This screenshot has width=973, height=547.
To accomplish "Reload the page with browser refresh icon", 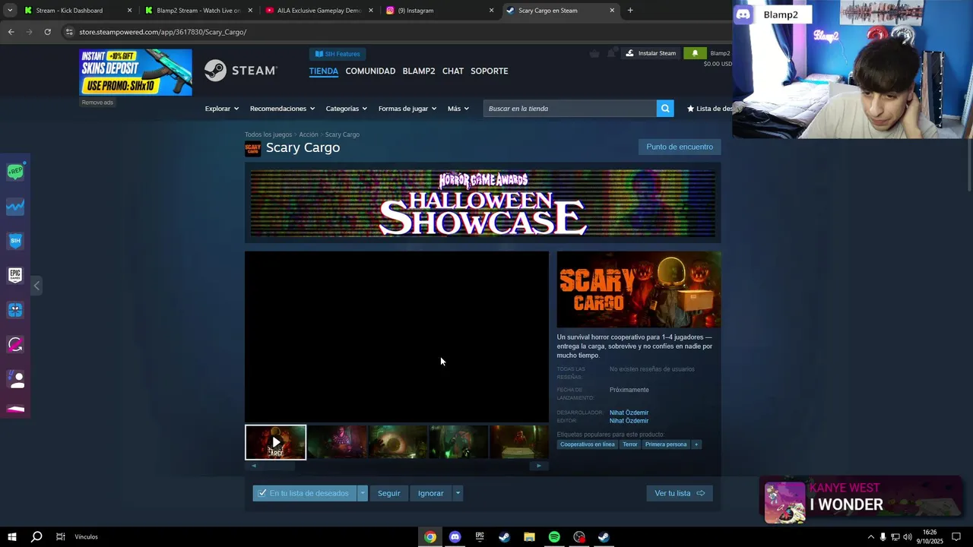I will pos(47,32).
